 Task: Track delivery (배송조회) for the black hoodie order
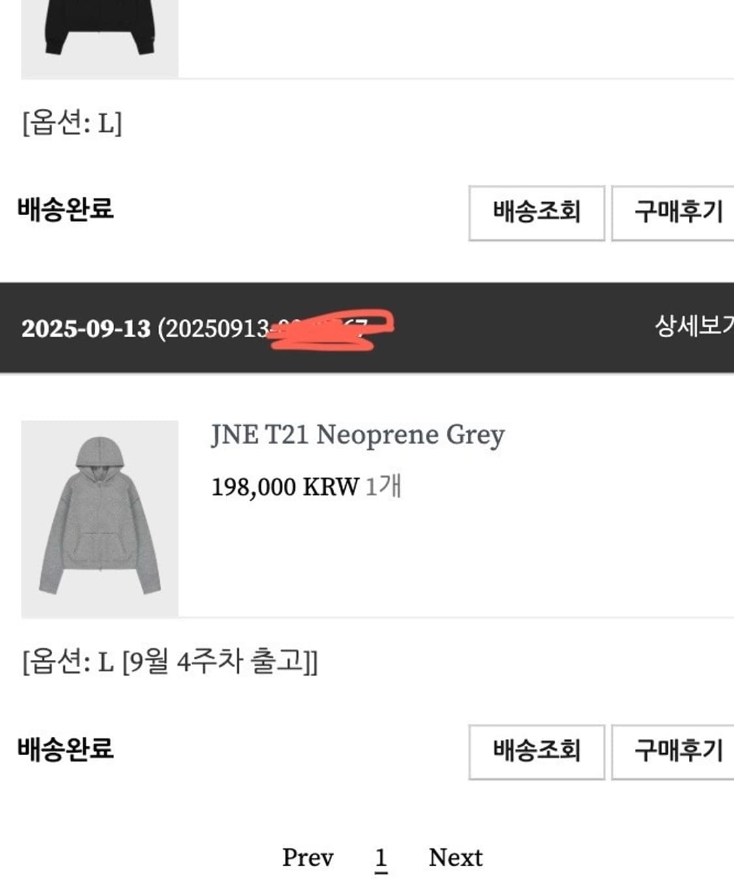click(x=536, y=213)
